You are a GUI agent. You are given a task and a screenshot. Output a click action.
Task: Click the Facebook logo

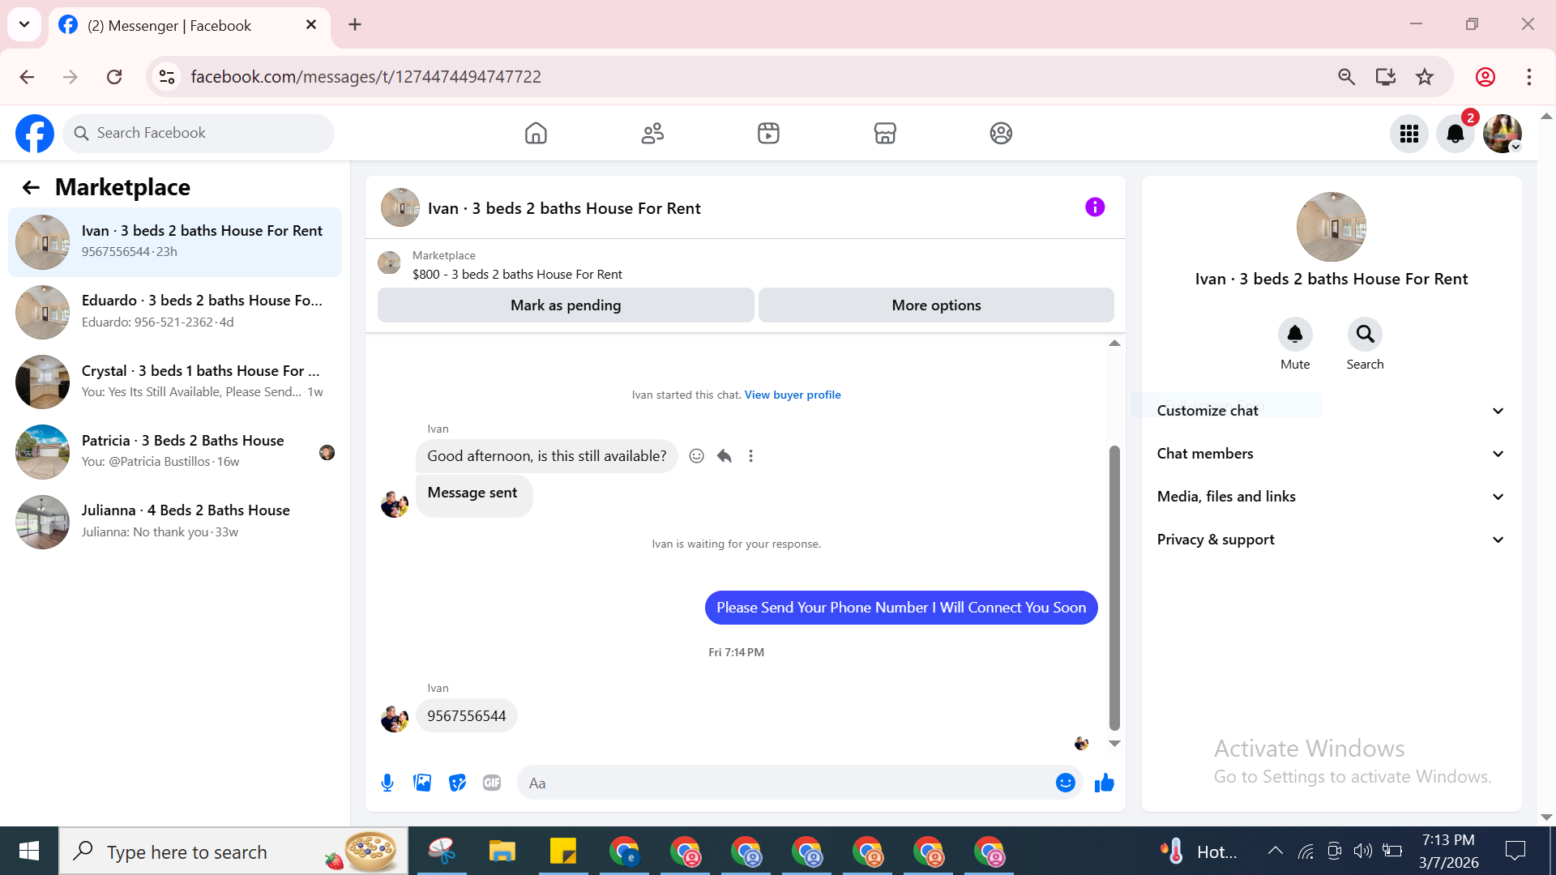coord(35,134)
